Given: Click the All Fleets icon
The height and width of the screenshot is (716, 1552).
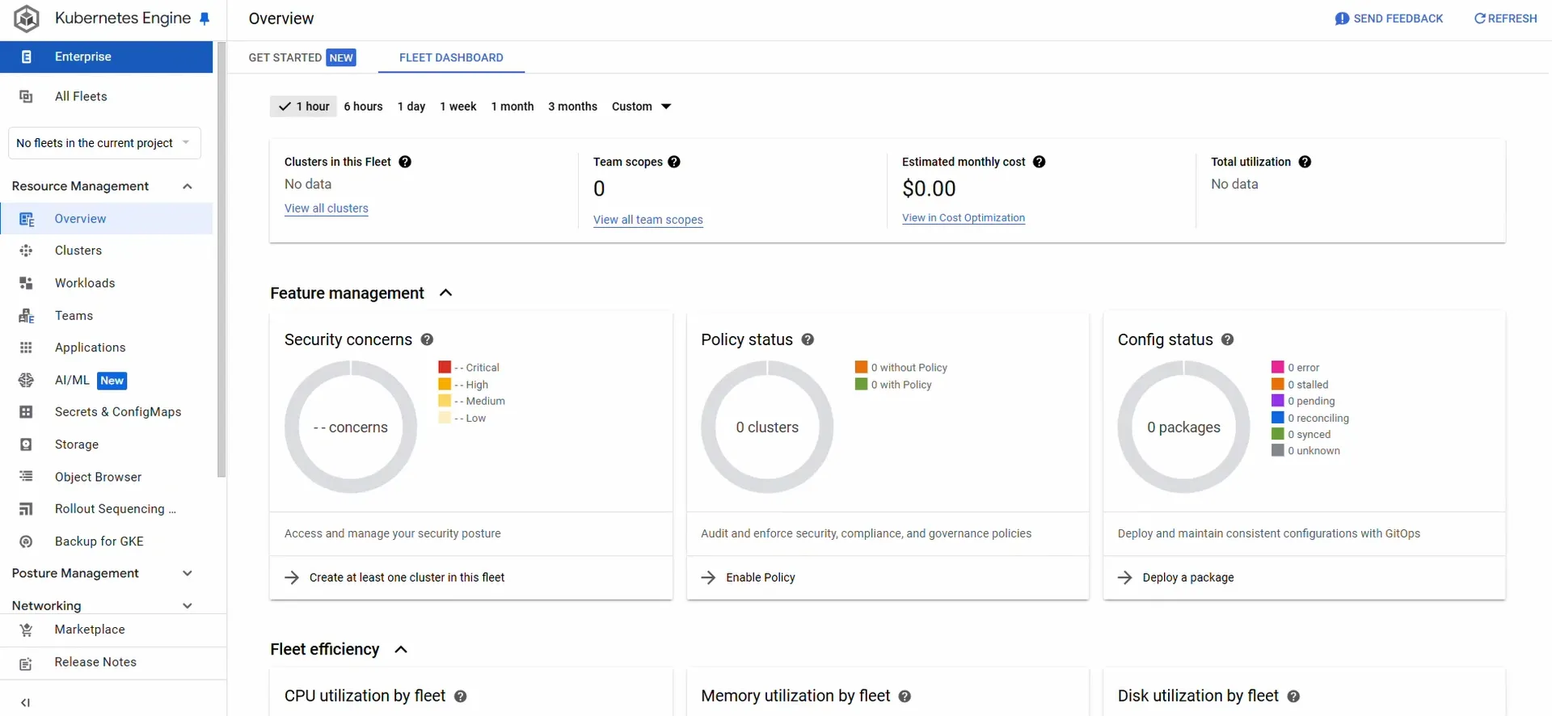Looking at the screenshot, I should [26, 96].
